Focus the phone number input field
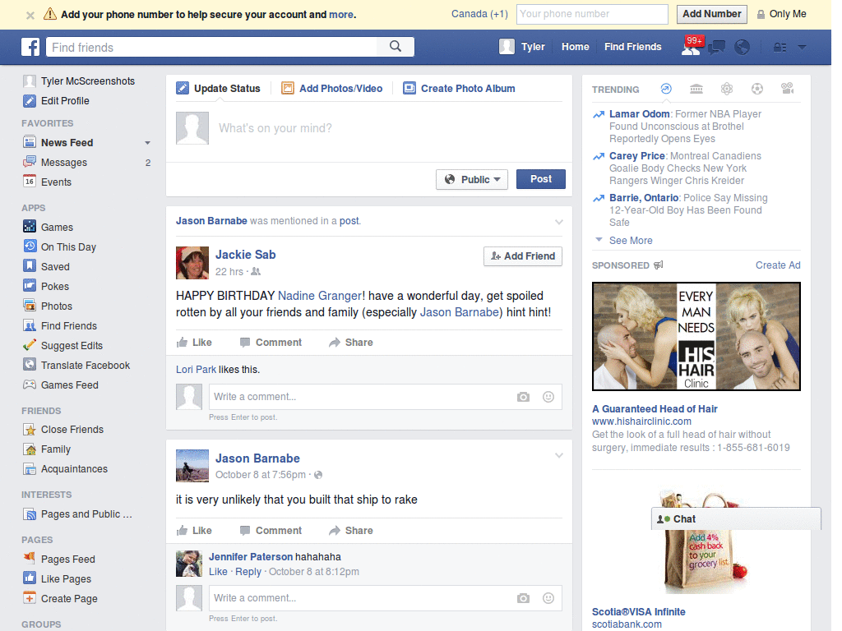 pyautogui.click(x=592, y=14)
